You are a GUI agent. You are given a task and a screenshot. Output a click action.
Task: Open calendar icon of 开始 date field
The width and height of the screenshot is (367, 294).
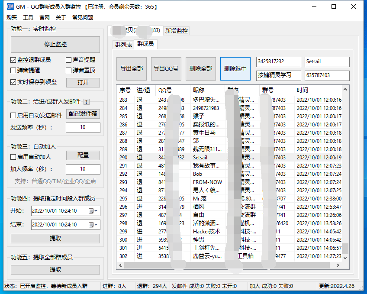pyautogui.click(x=91, y=211)
